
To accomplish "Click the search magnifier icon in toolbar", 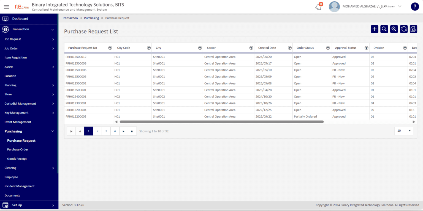I will click(x=384, y=29).
